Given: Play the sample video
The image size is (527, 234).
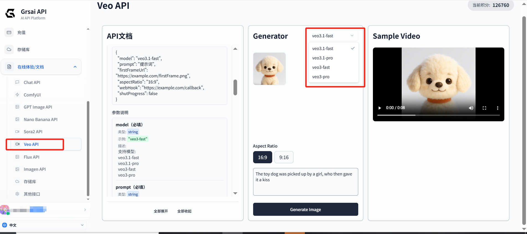Looking at the screenshot, I should pyautogui.click(x=380, y=108).
